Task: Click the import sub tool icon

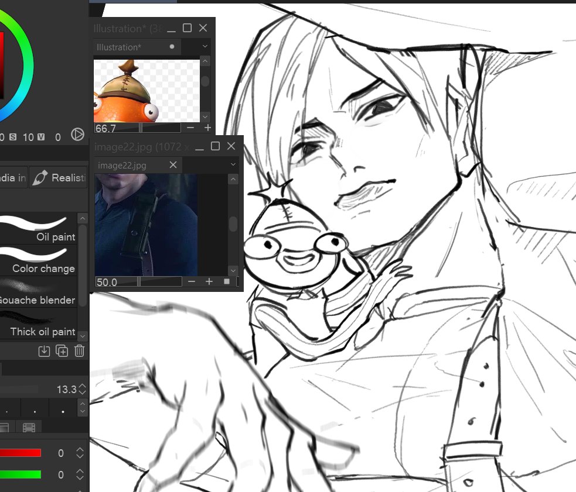Action: [x=44, y=351]
